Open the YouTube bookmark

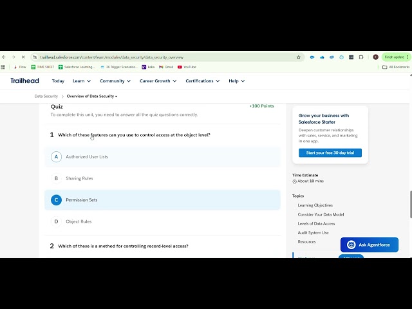[187, 67]
